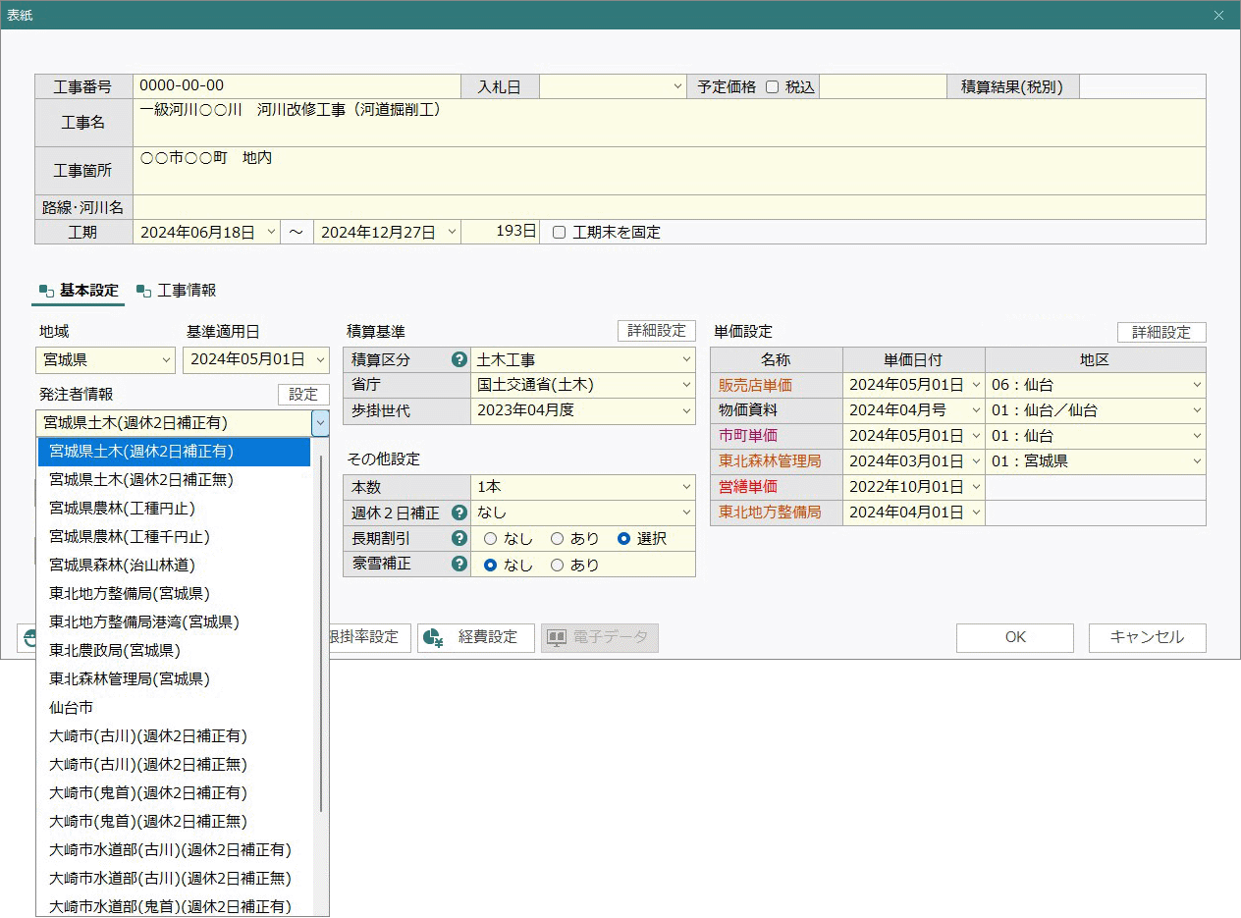Image resolution: width=1241 pixels, height=918 pixels.
Task: Switch to the 基本設定 tab
Action: pos(79,291)
